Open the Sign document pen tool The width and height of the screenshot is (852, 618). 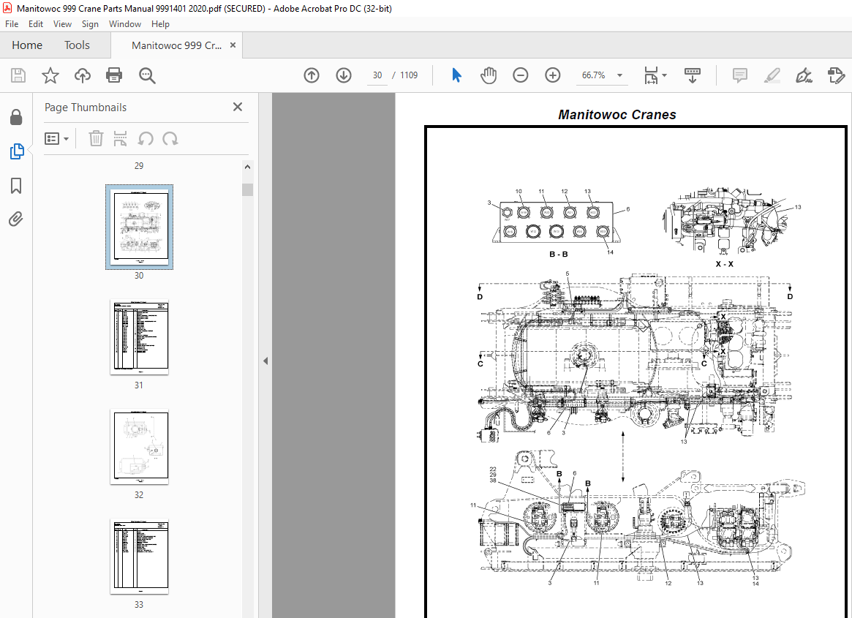coord(804,75)
